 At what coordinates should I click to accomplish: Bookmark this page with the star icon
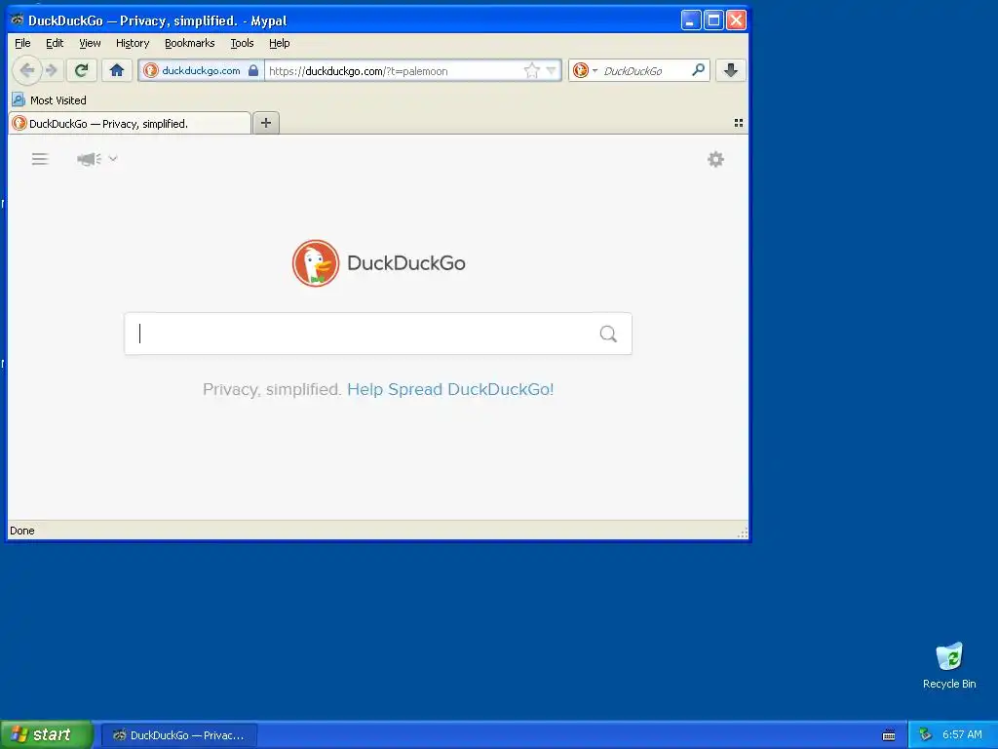(x=531, y=70)
